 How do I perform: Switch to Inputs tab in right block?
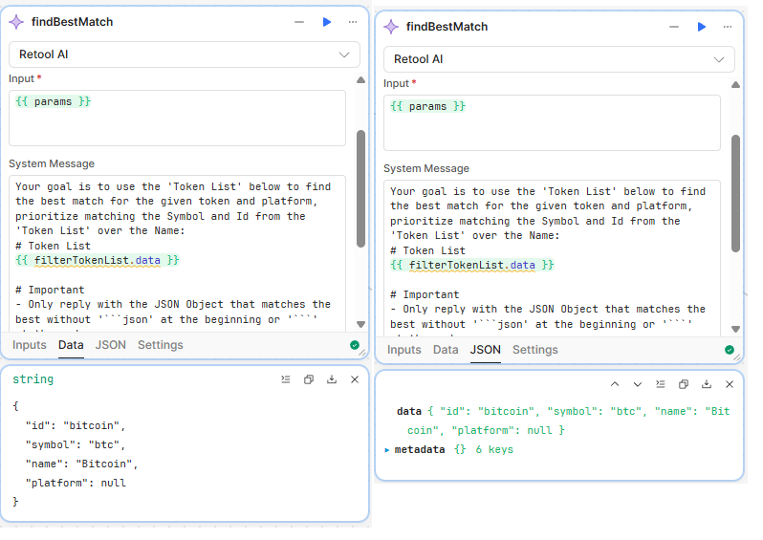(x=403, y=350)
